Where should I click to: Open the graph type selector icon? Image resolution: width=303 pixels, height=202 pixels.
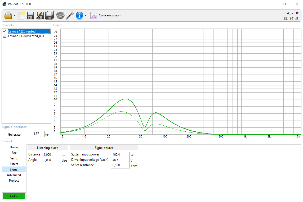click(94, 15)
